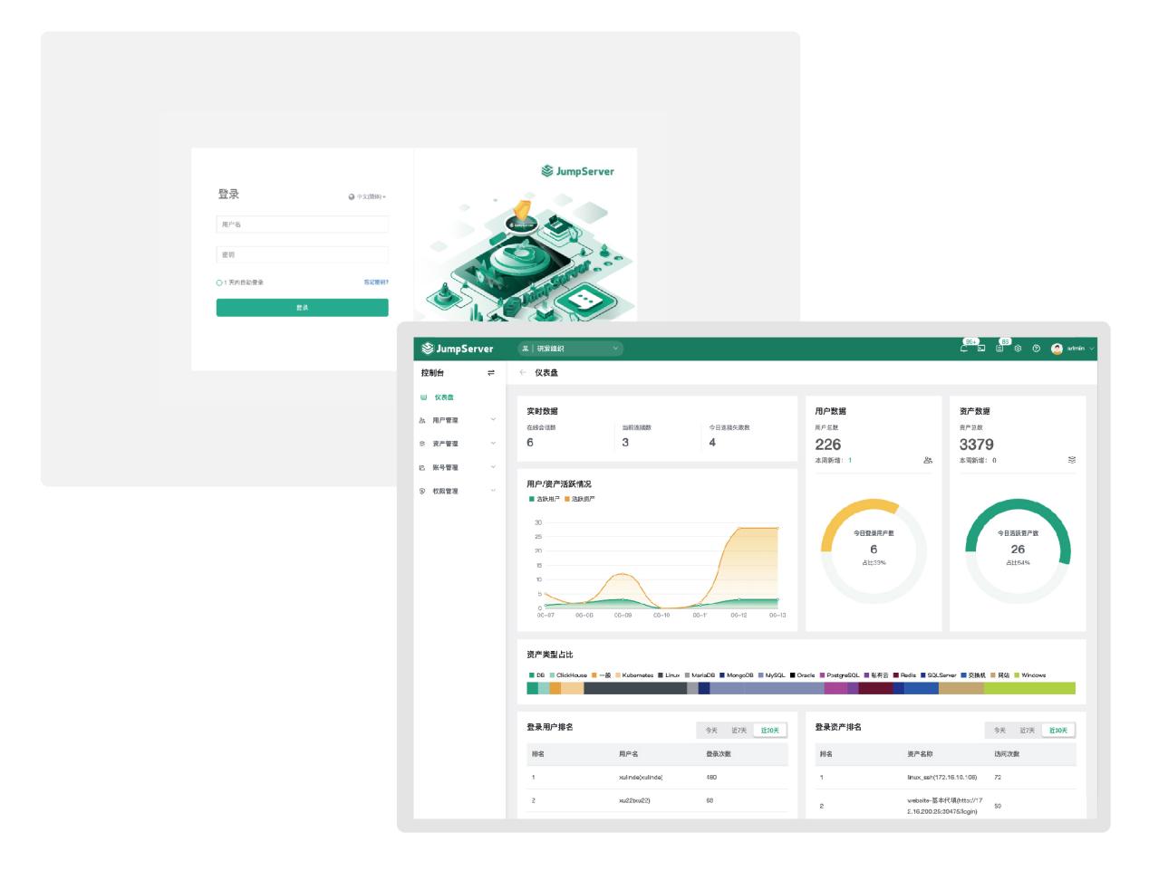Select 今天 tab in 登录资产排名

click(x=999, y=731)
